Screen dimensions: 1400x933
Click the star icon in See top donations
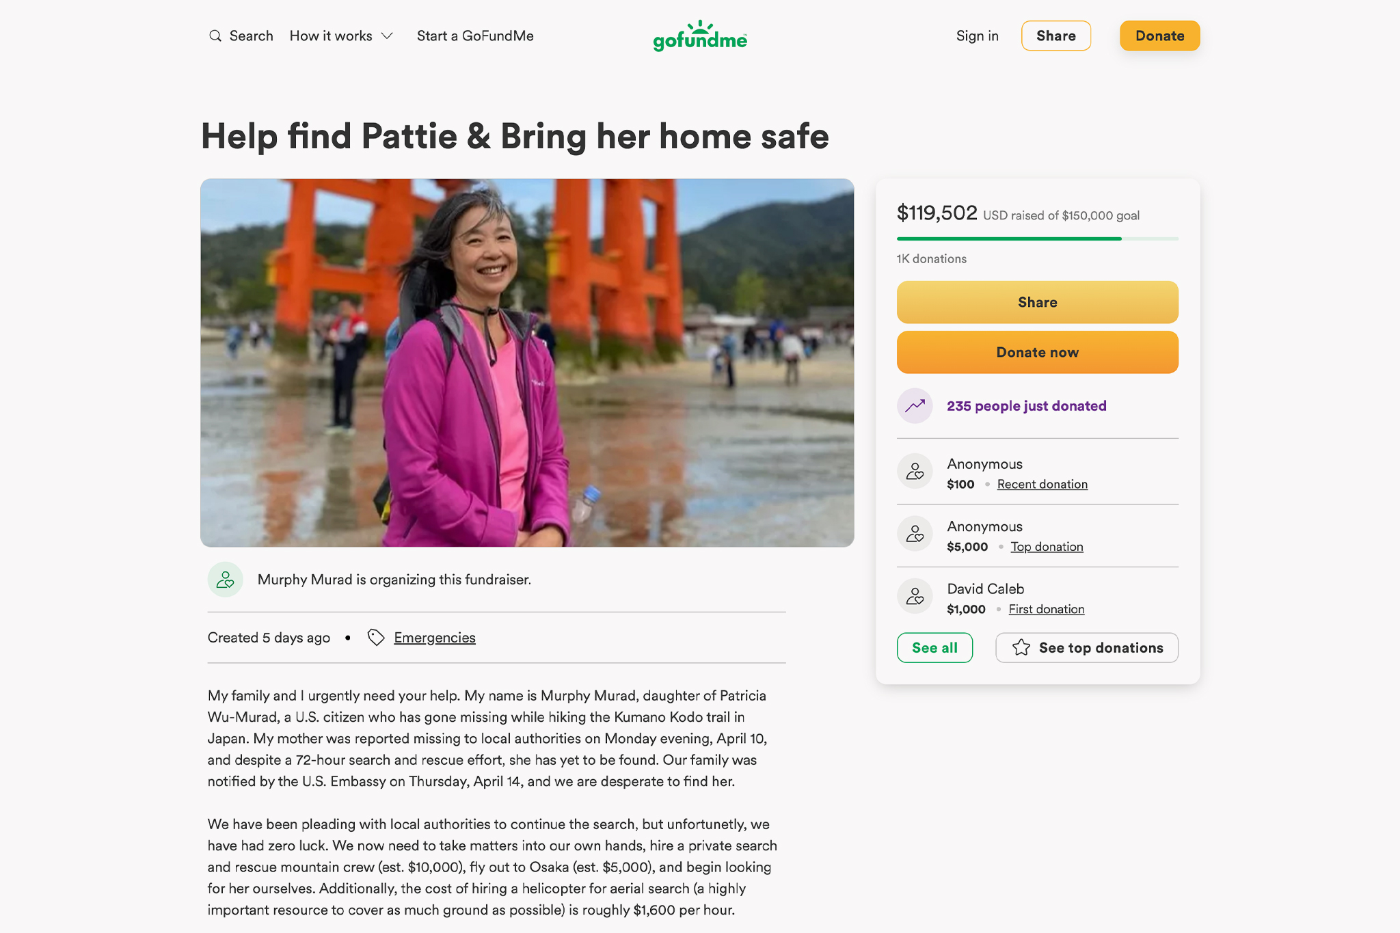pos(1021,648)
